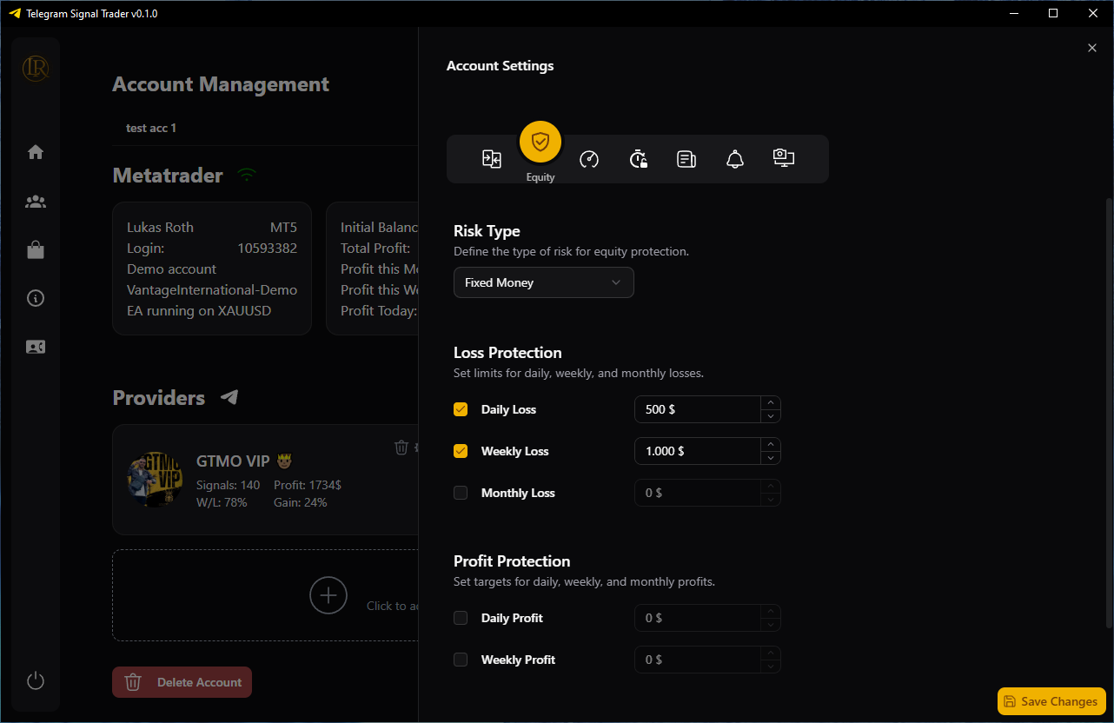Click the app icon in title bar
1114x723 pixels.
click(14, 13)
